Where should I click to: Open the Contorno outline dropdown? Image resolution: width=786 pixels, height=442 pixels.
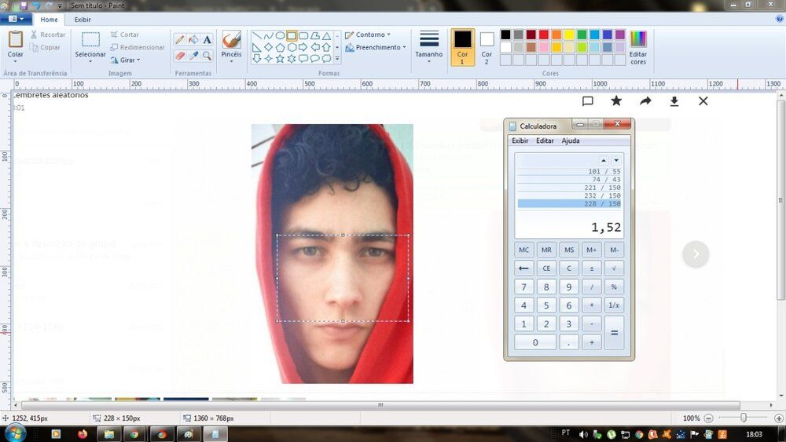(x=367, y=35)
